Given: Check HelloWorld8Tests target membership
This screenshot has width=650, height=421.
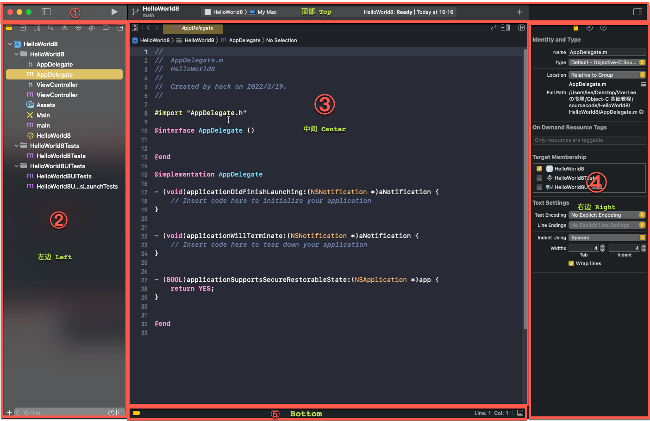Looking at the screenshot, I should point(539,178).
